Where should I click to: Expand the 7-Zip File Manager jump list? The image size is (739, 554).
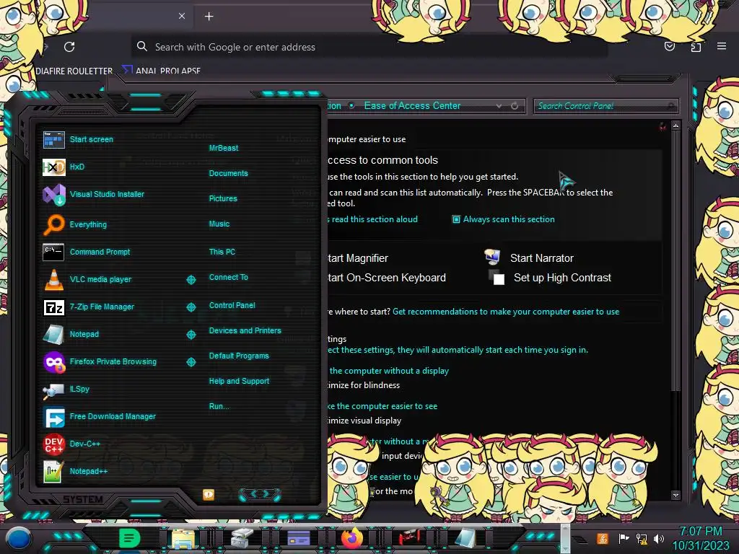coord(191,307)
